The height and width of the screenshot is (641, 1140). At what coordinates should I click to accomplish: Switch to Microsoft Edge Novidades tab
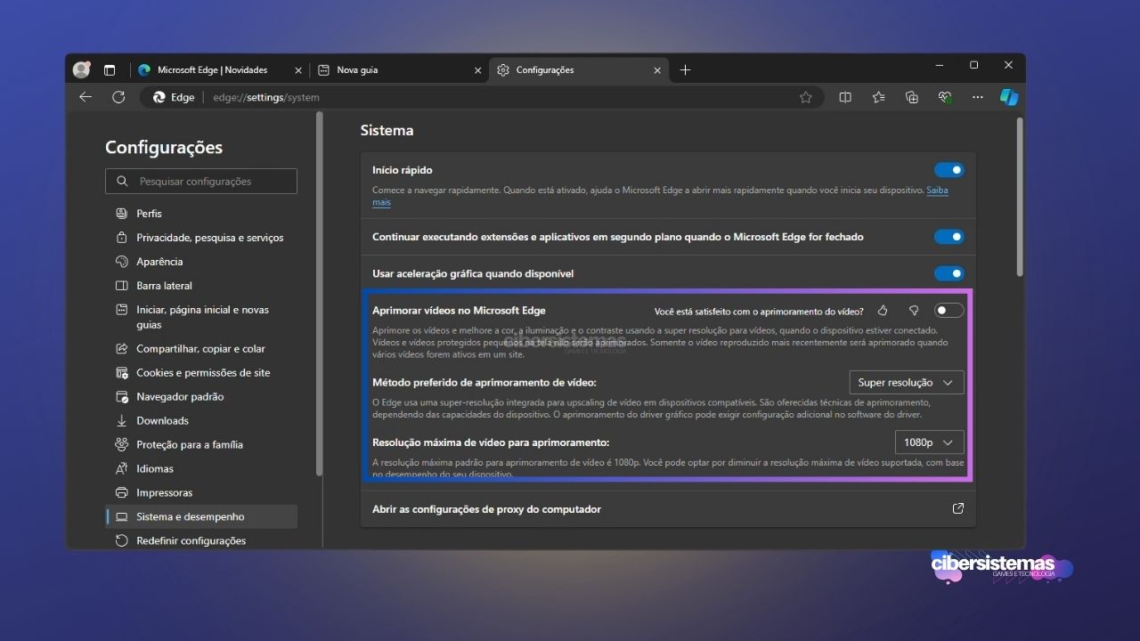click(x=219, y=70)
